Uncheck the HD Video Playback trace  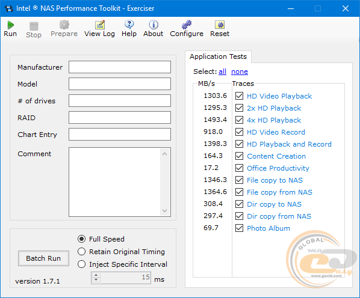coord(239,96)
